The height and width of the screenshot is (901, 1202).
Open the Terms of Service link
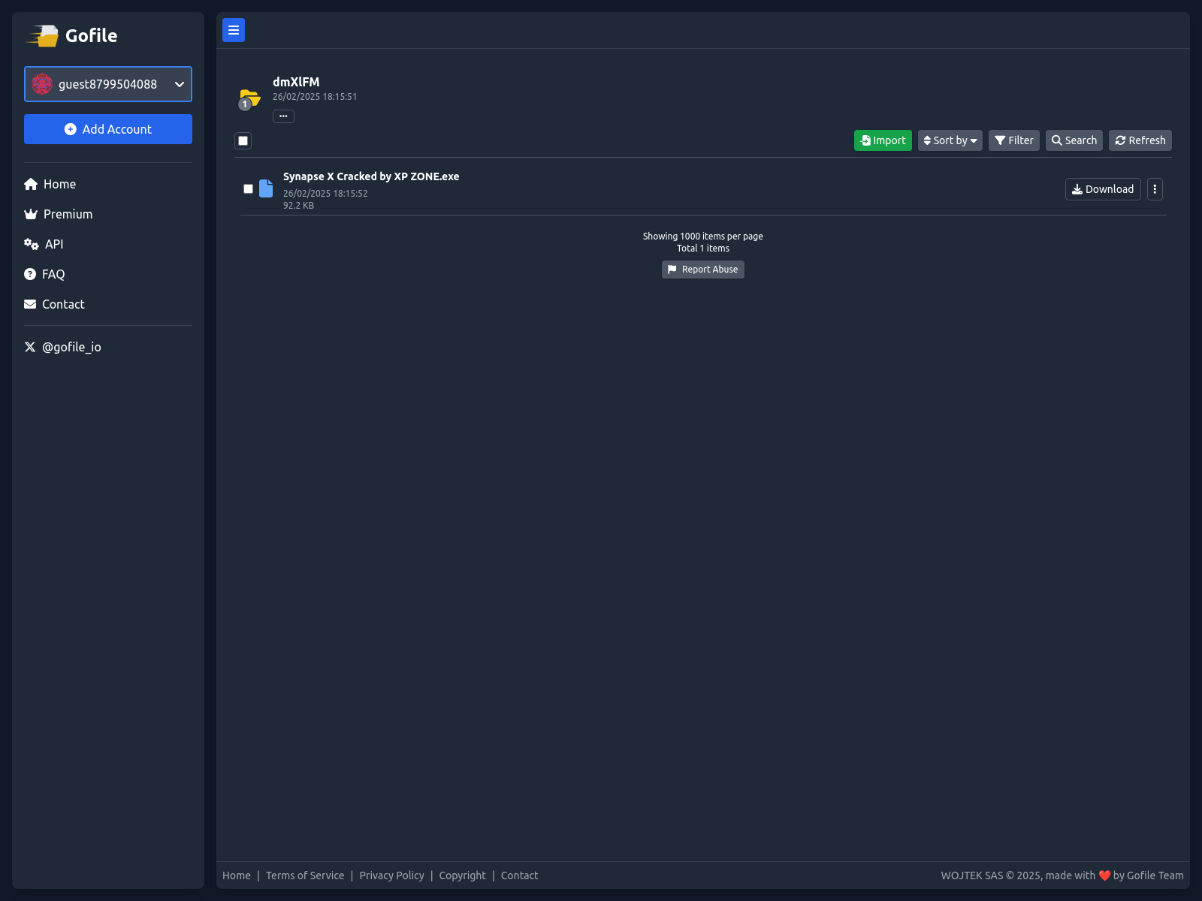point(305,875)
